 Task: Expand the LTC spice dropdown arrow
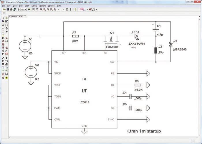click(97, 10)
